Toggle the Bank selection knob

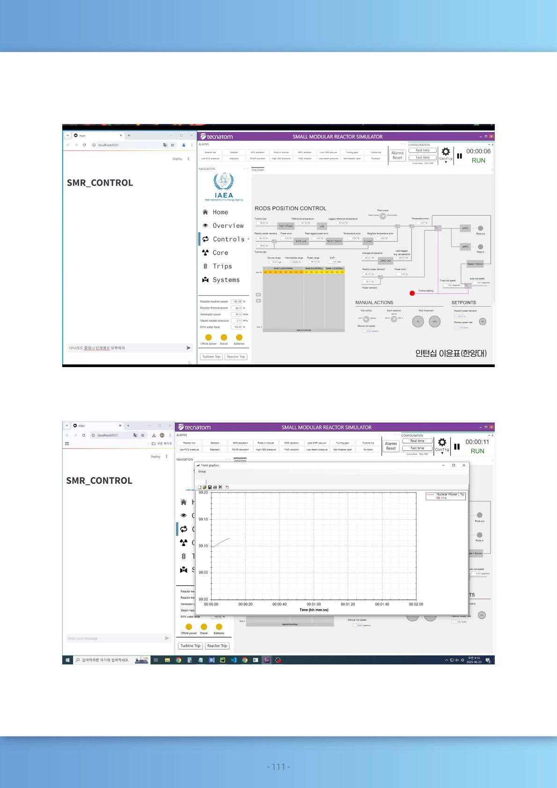click(x=394, y=319)
